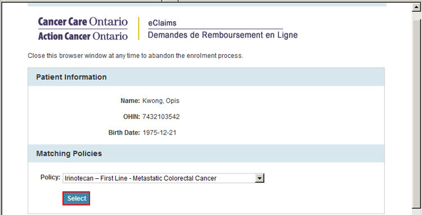Click the Demandes de Remboursement en Ligne text
The image size is (422, 215).
click(223, 35)
